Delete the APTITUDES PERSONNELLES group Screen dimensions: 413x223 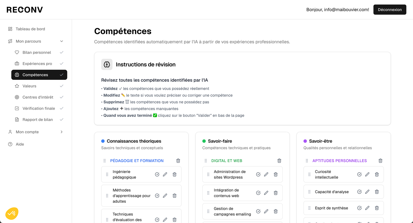pyautogui.click(x=380, y=161)
